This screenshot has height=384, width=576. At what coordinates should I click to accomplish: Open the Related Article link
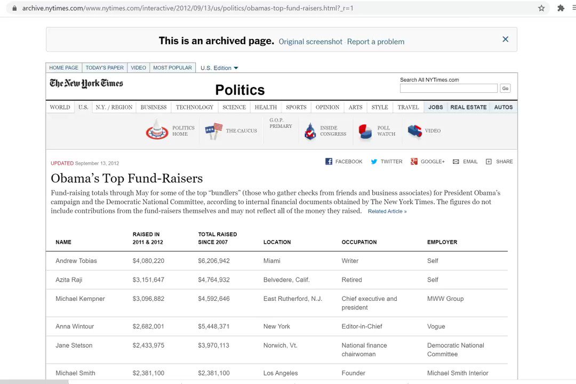[x=387, y=211]
